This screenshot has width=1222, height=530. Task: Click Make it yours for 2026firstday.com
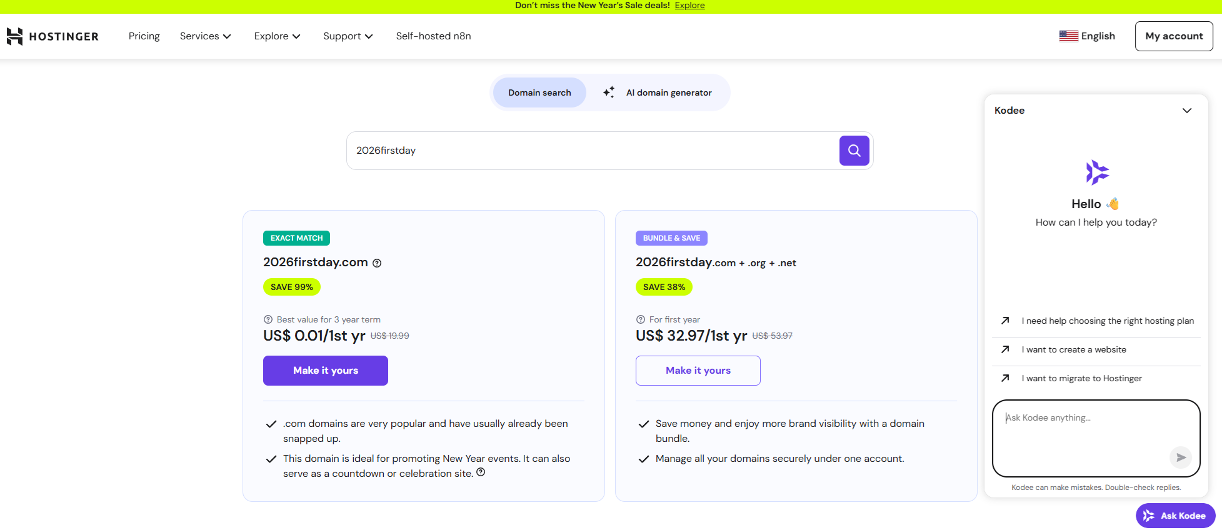click(x=326, y=371)
